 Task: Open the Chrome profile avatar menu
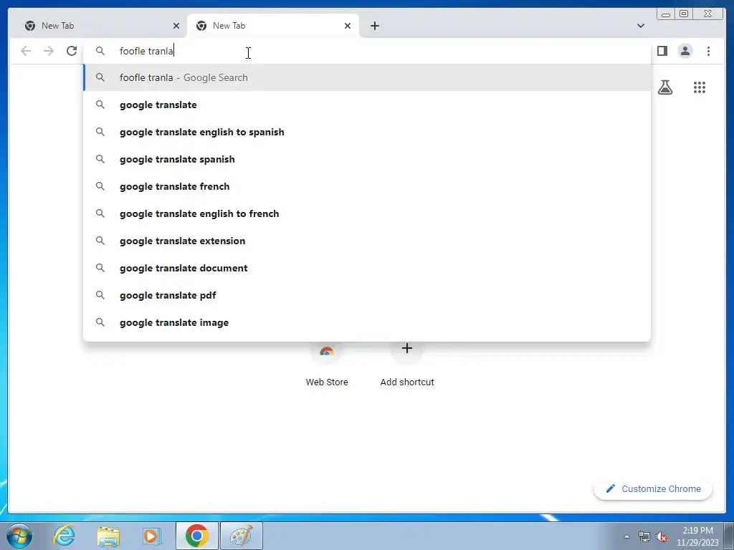(x=685, y=51)
